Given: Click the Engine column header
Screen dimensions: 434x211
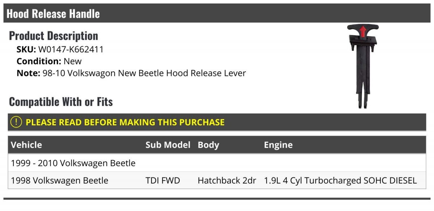Looking at the screenshot, I should tap(278, 145).
